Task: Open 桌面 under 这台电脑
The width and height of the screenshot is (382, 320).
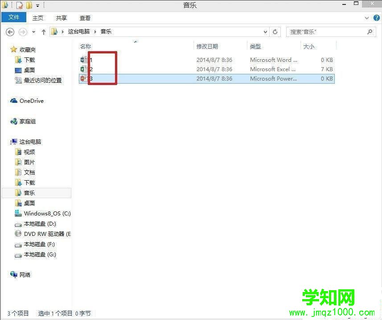Action: [29, 203]
